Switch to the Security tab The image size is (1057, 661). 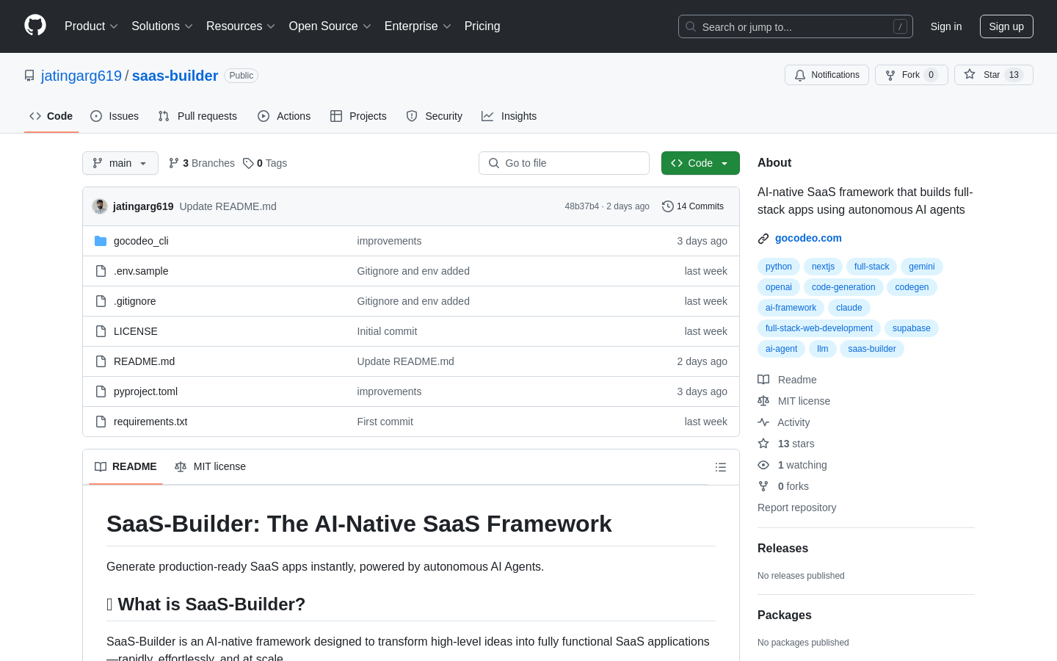point(435,116)
